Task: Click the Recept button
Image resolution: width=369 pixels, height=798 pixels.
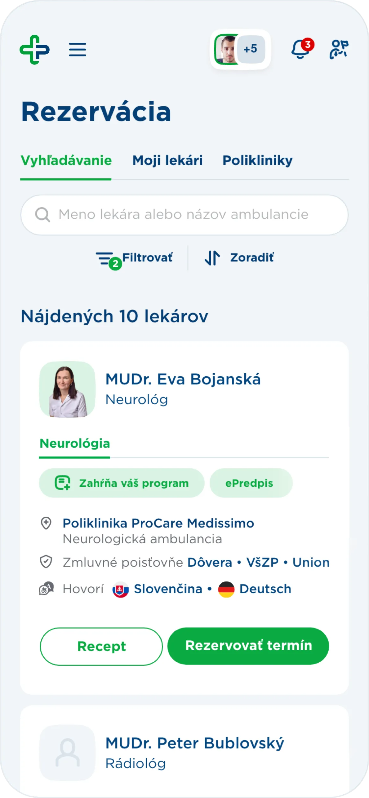Action: [x=101, y=646]
